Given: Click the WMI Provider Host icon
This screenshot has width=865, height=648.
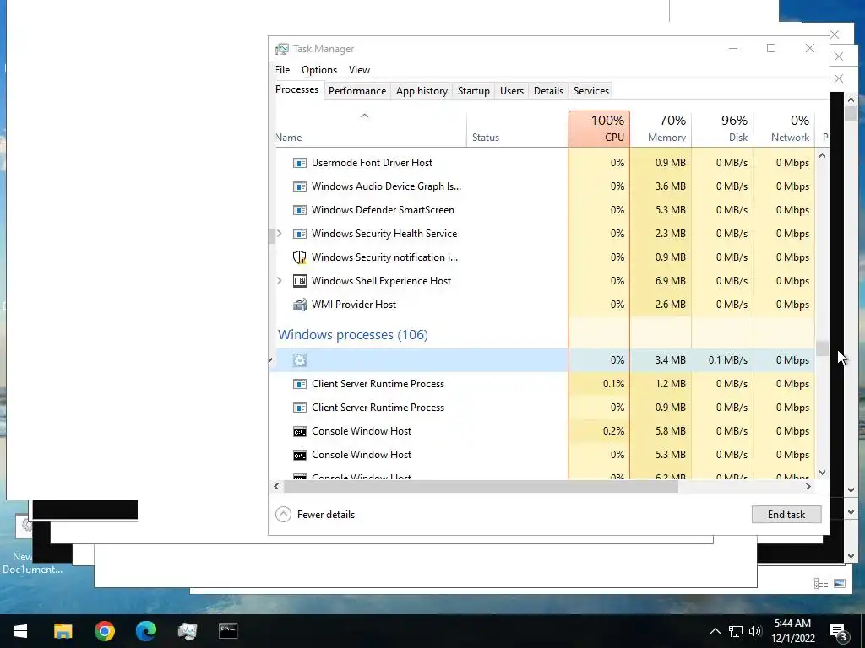Looking at the screenshot, I should [x=300, y=304].
